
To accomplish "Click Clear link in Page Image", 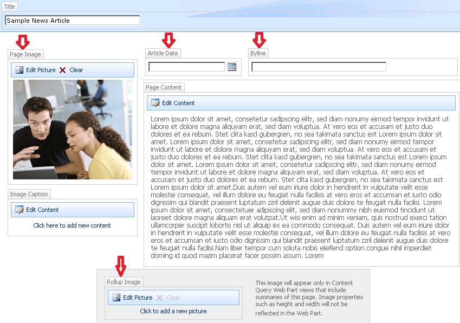I will (x=76, y=70).
